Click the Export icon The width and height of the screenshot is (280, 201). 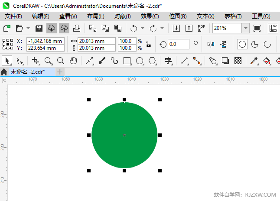(189, 28)
